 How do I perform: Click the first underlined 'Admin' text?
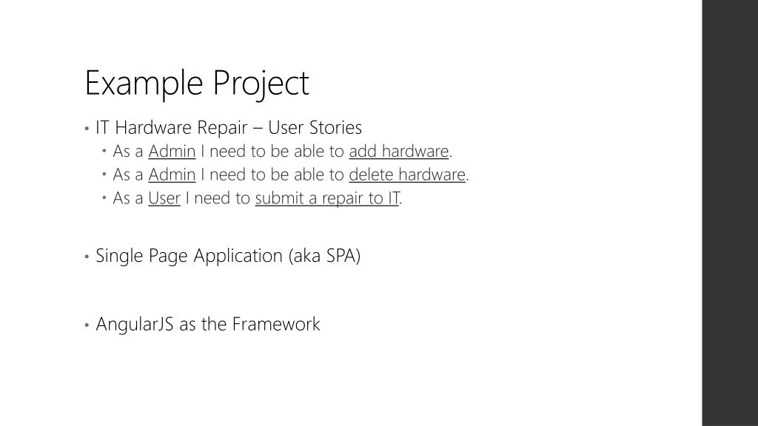point(172,151)
